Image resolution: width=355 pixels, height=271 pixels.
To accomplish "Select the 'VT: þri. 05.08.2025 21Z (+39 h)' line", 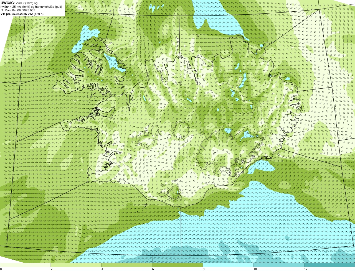I will (x=22, y=14).
